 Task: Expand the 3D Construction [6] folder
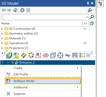click(x=2, y=29)
